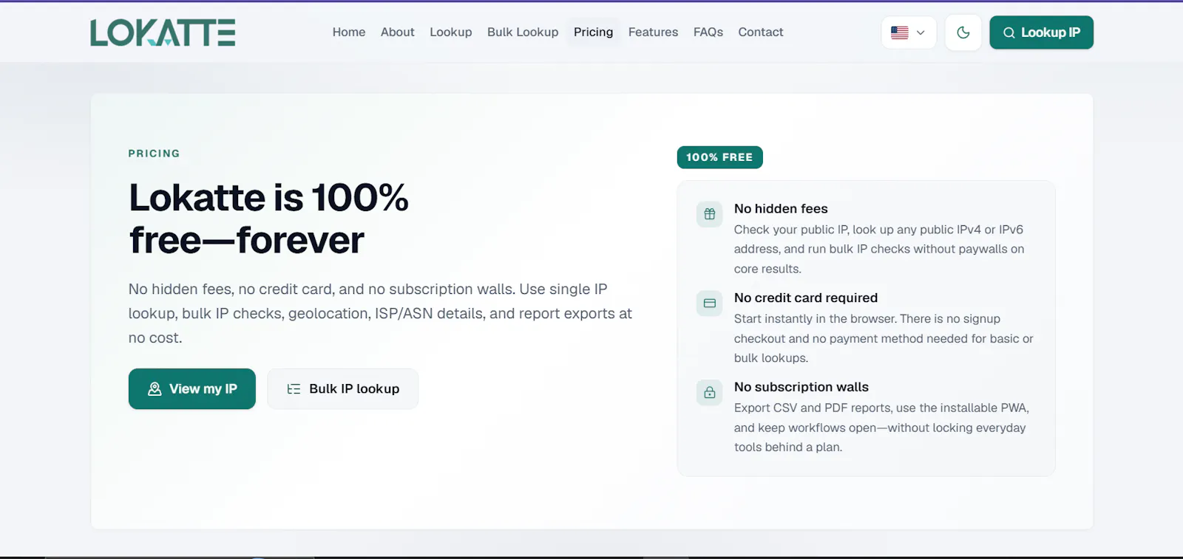Click the credit card icon

(x=710, y=303)
